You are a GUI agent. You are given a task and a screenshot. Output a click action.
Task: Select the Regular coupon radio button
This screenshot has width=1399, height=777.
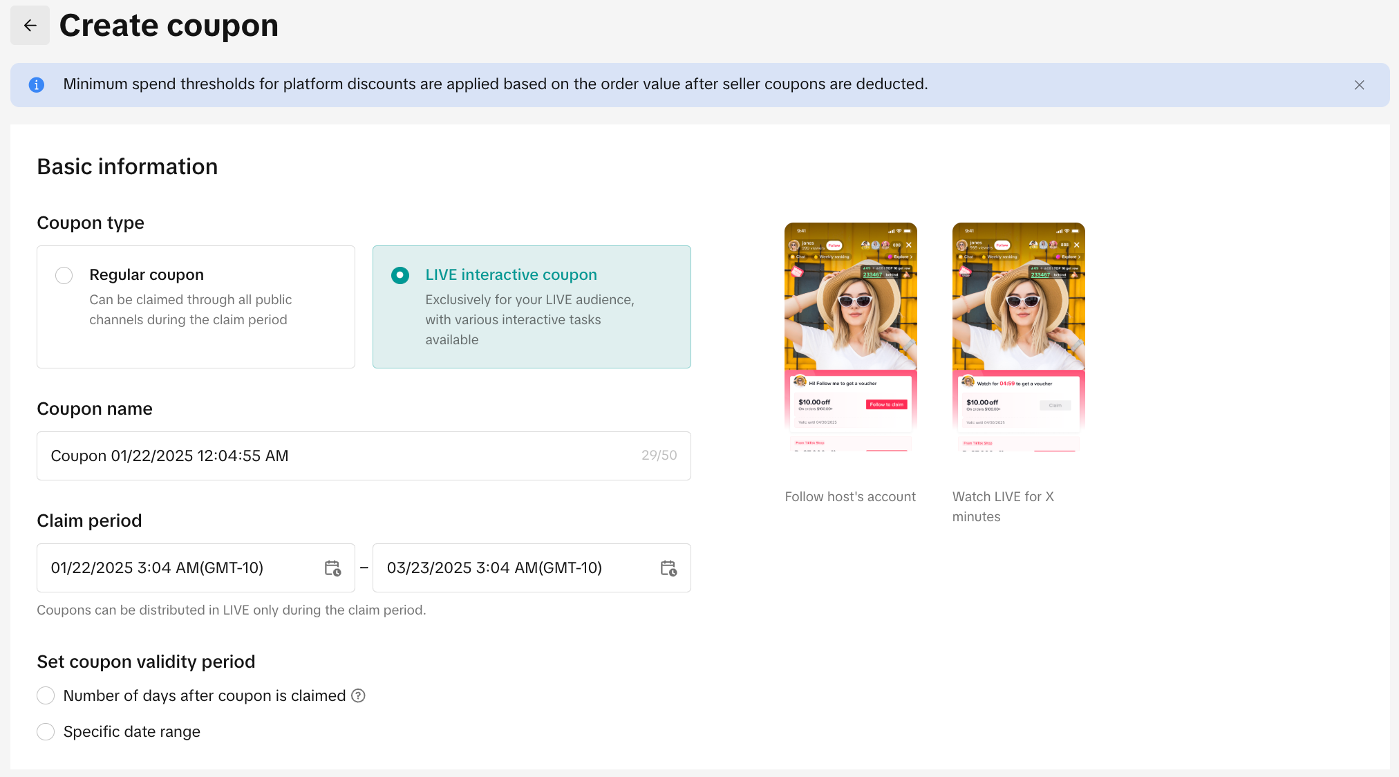pyautogui.click(x=64, y=276)
